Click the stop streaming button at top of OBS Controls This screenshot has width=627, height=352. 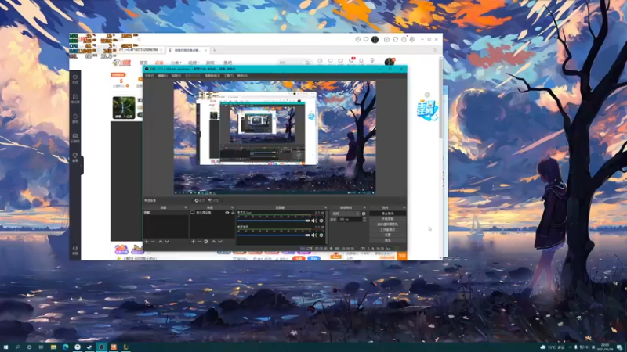click(387, 214)
